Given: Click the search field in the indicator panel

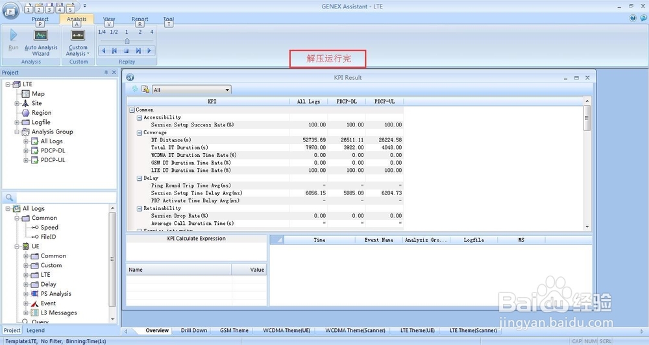Looking at the screenshot, I should pyautogui.click(x=66, y=198).
